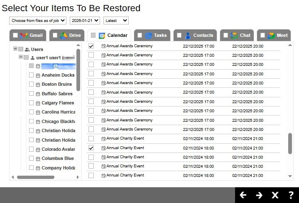Click the back arrow icon
Viewport: 299px width, 203px height.
tap(243, 195)
